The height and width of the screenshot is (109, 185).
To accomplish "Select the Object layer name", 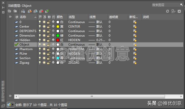I will [24, 45].
